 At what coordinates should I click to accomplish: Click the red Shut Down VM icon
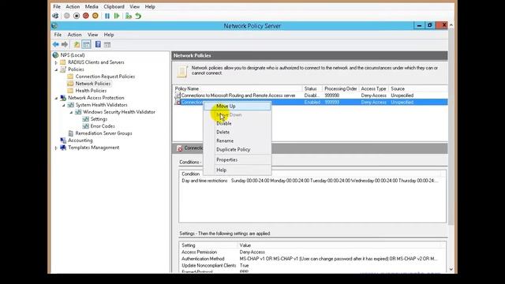coord(86,16)
